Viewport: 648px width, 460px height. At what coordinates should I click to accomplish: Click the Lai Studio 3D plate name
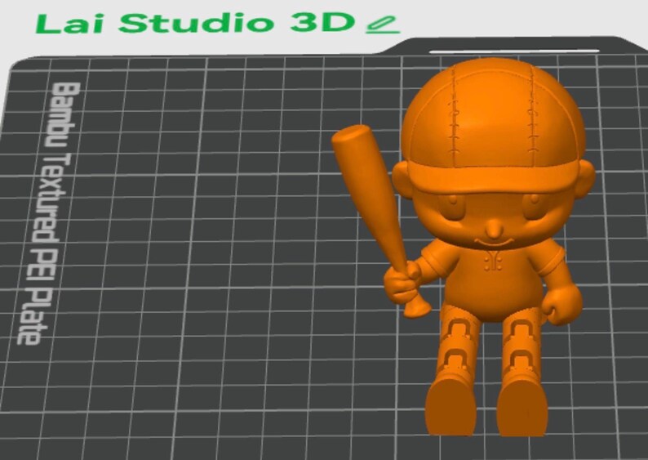pos(196,23)
